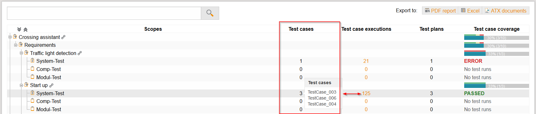The image size is (536, 114).
Task: Click the Test plans column header
Action: (431, 29)
